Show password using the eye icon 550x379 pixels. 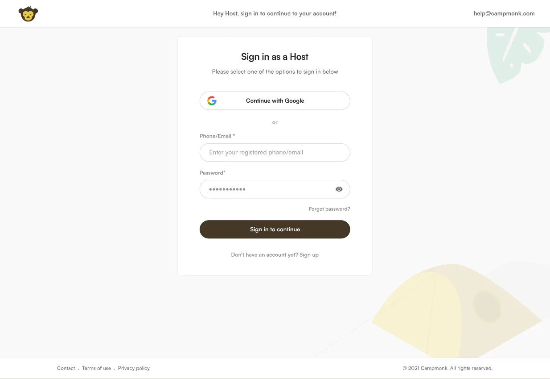339,189
